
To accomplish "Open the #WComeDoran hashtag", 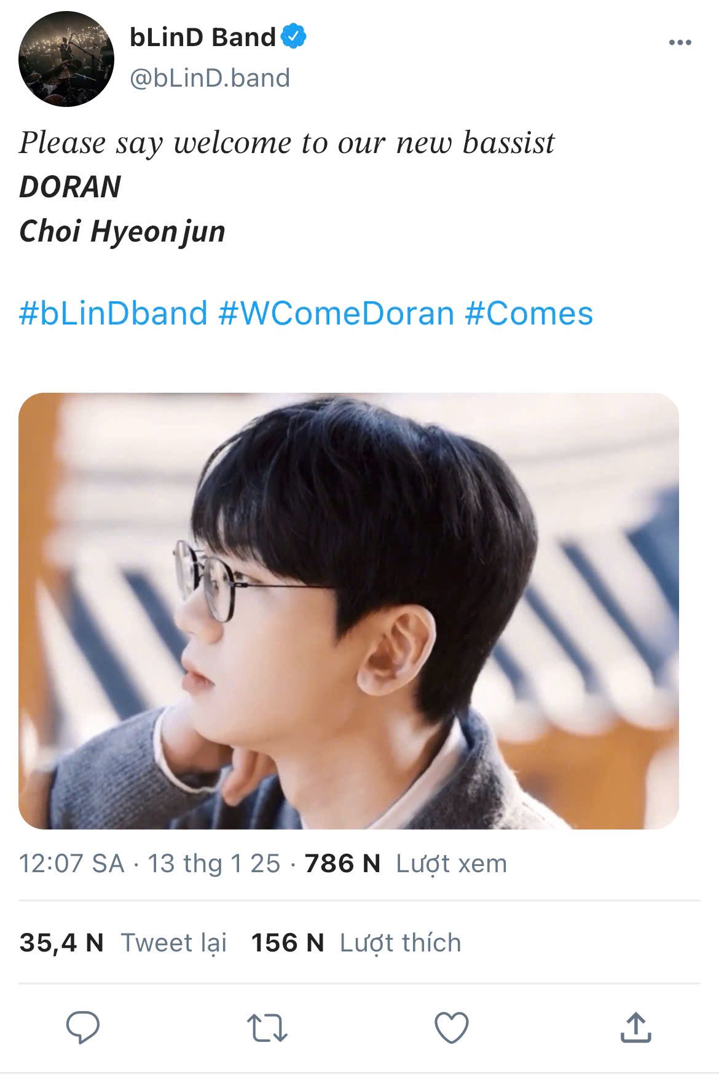I will coord(336,313).
